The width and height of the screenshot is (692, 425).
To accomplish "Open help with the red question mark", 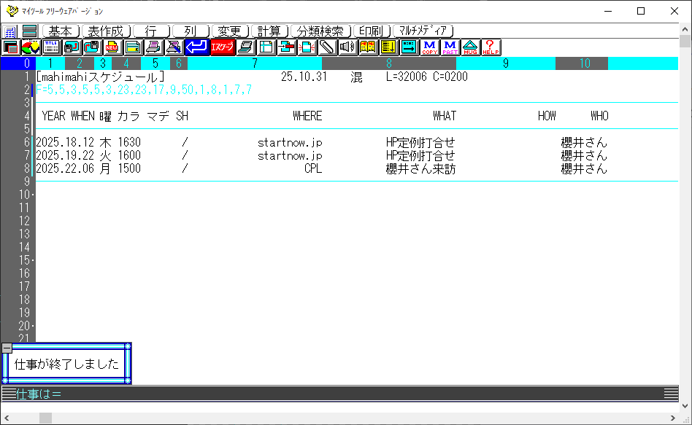I will (x=491, y=47).
